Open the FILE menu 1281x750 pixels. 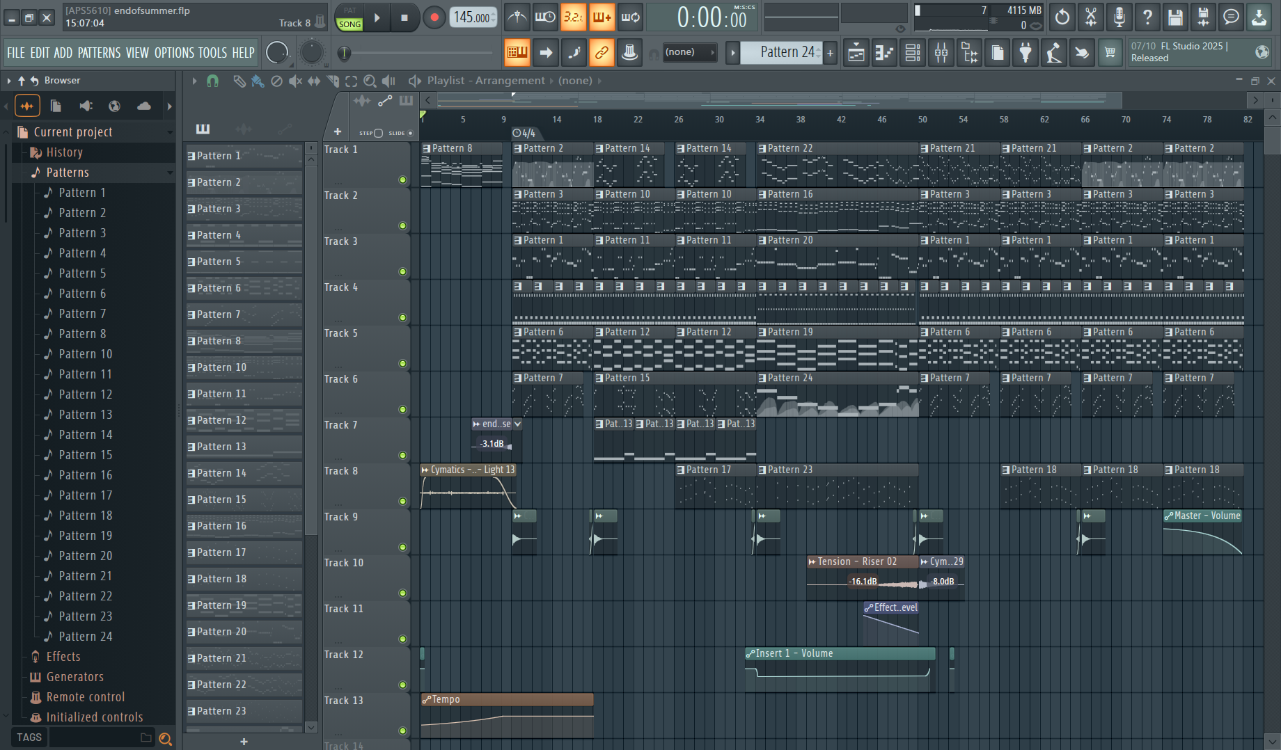click(16, 53)
